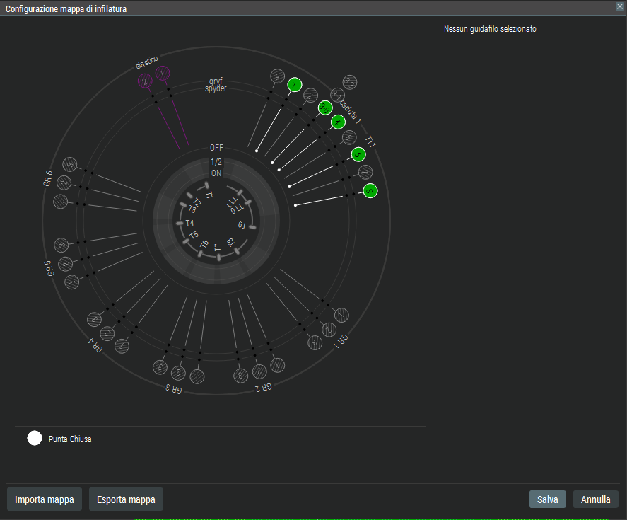Image resolution: width=627 pixels, height=520 pixels.
Task: Select green yarn guide 1 in caduta 1
Action: 295,85
